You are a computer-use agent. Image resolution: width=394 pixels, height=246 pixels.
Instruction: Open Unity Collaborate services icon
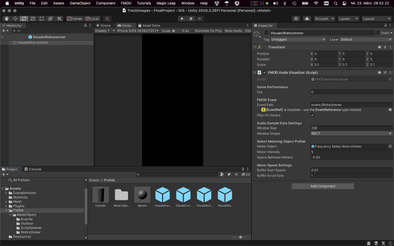[x=296, y=19]
